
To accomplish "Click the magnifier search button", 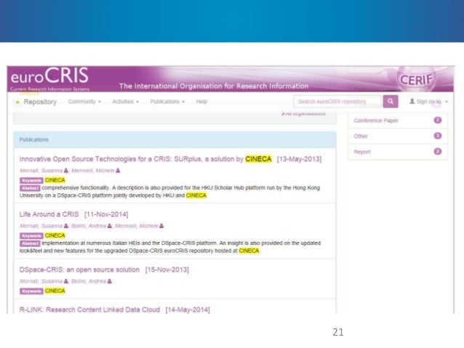I will pos(391,102).
